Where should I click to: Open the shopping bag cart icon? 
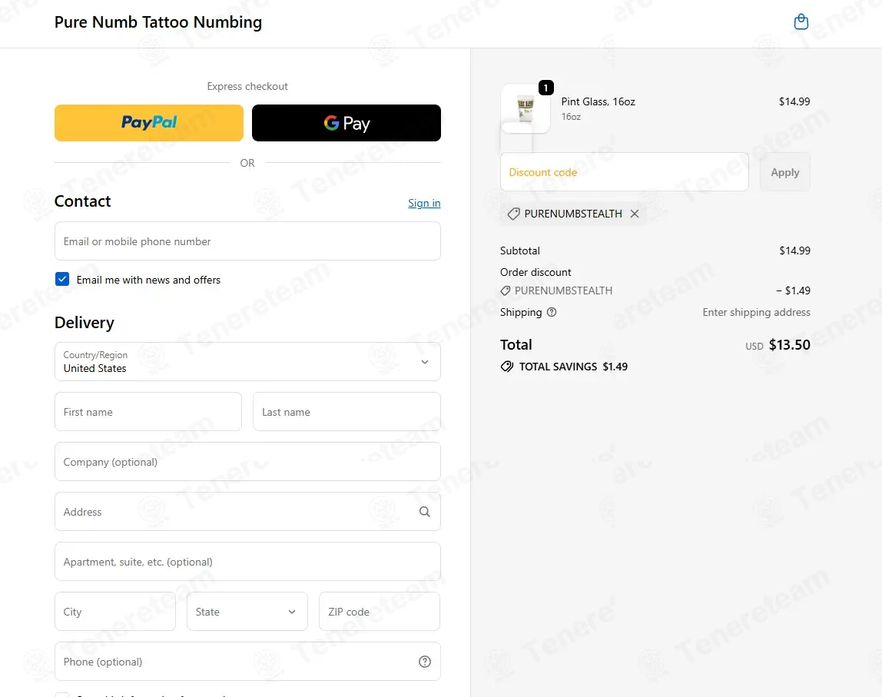click(801, 22)
